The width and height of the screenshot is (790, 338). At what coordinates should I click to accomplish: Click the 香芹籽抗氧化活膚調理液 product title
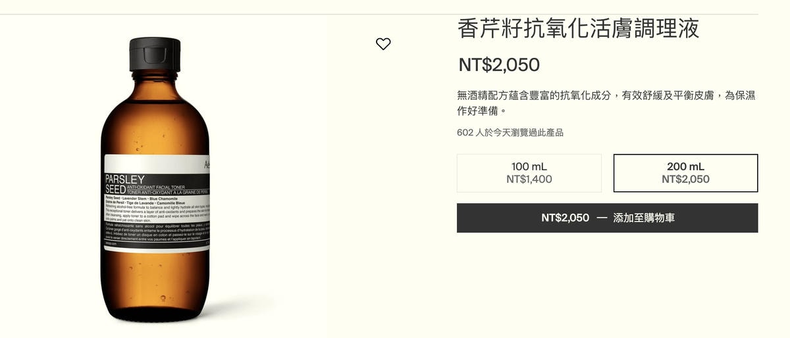[579, 28]
